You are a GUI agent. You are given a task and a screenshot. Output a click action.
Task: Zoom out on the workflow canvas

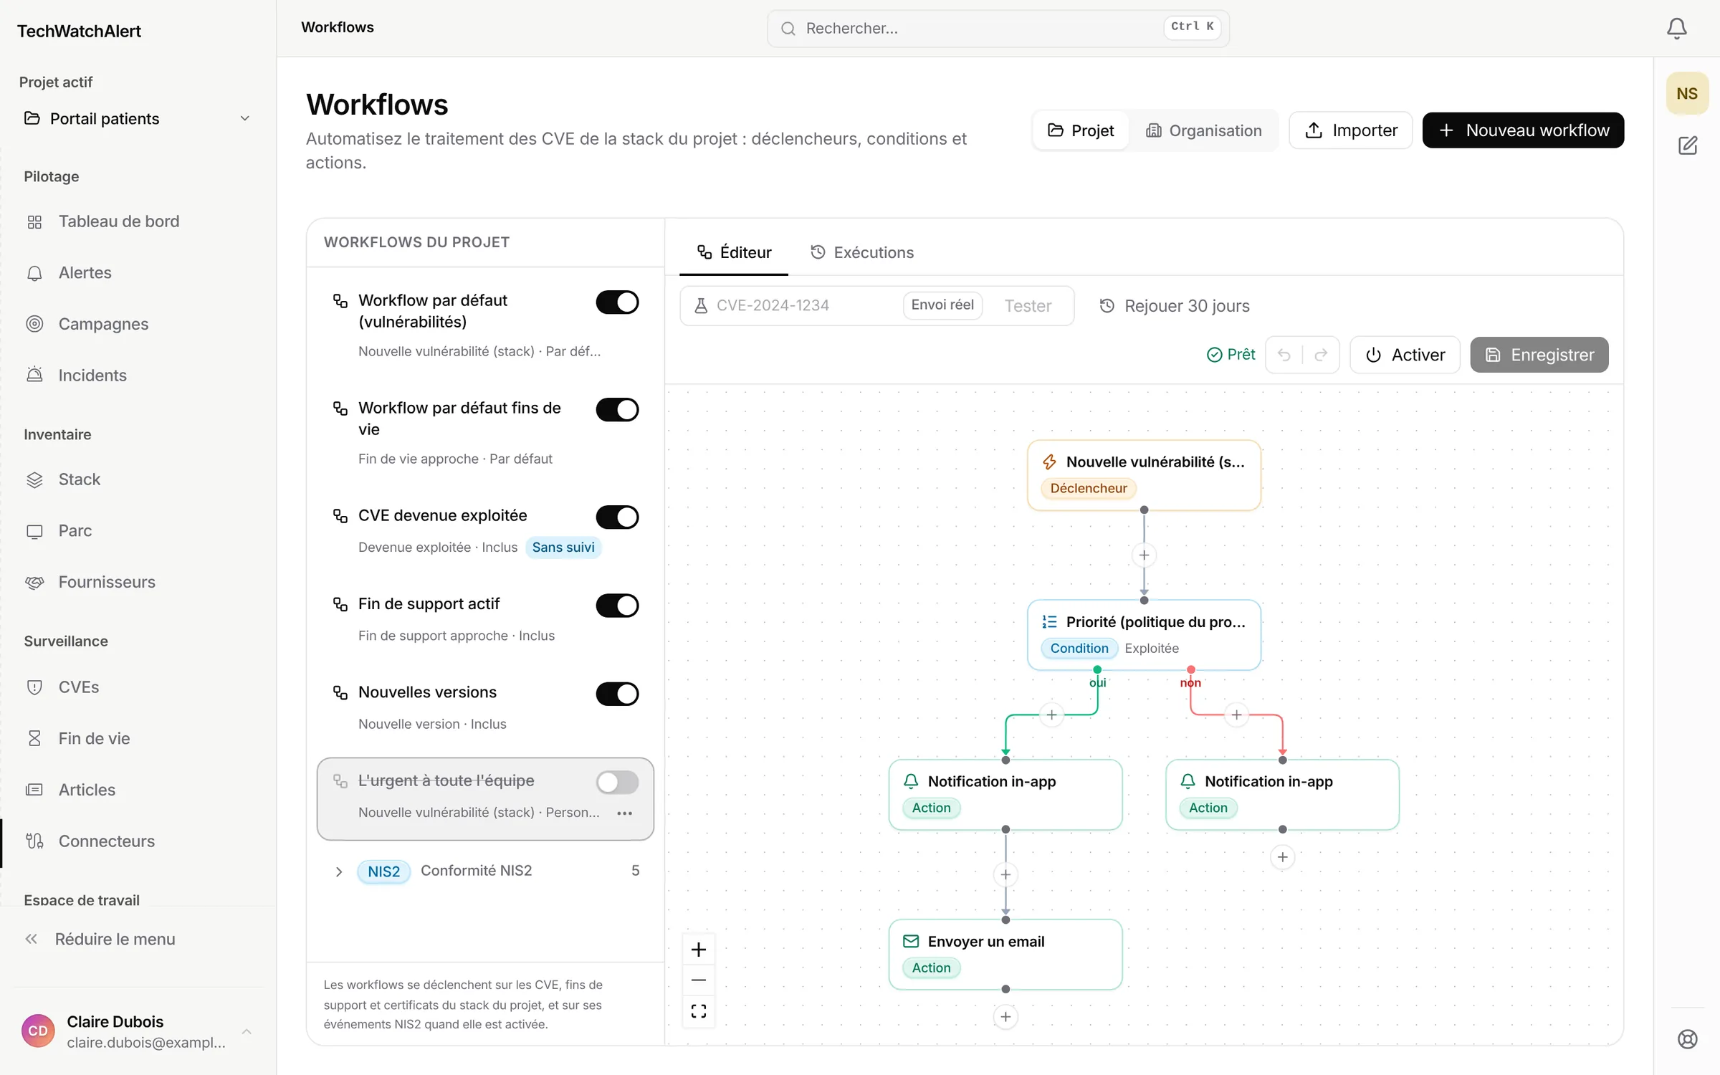coord(699,980)
